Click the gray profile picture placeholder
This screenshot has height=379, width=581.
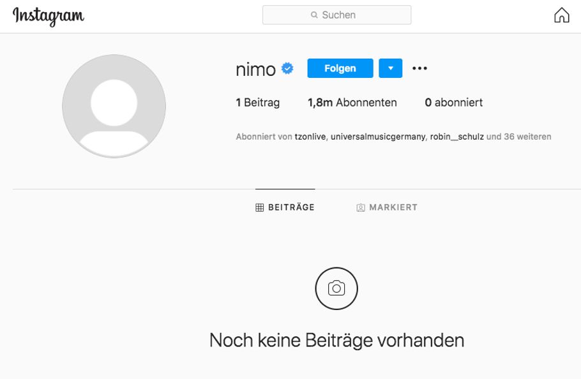coord(114,106)
